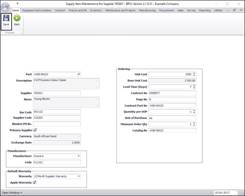Open the Procurement ribbon tab
245x196 pixels.
click(166, 10)
